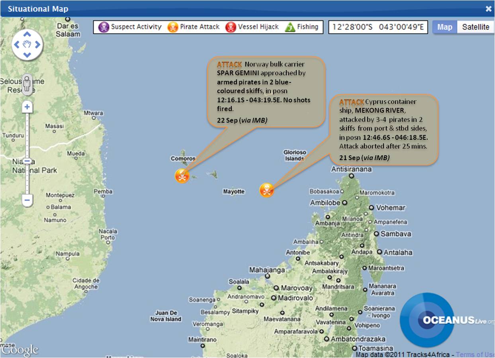Screen dimensions: 495x358
Task: Click the Glorioso Islands label
Action: [295, 155]
